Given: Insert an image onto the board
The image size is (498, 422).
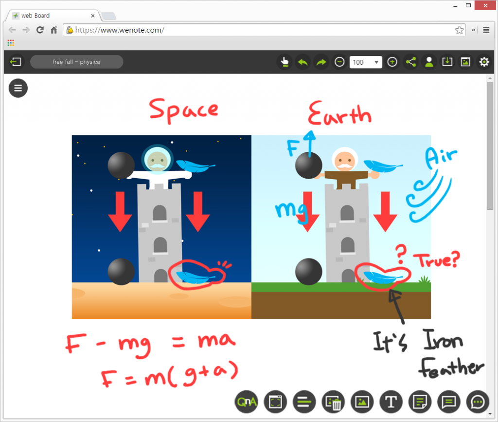Looking at the screenshot, I should 362,402.
